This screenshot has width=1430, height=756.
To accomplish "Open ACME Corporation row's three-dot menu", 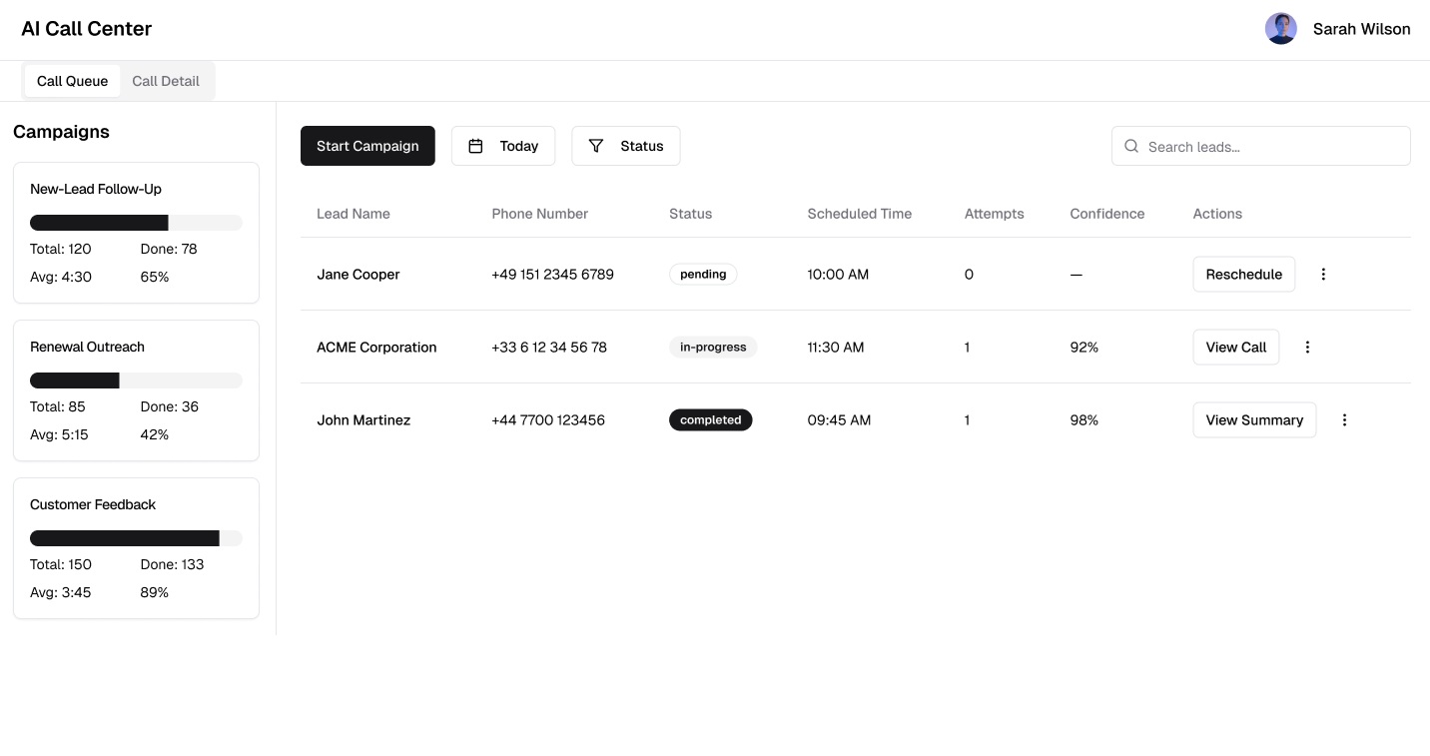I will click(x=1307, y=347).
